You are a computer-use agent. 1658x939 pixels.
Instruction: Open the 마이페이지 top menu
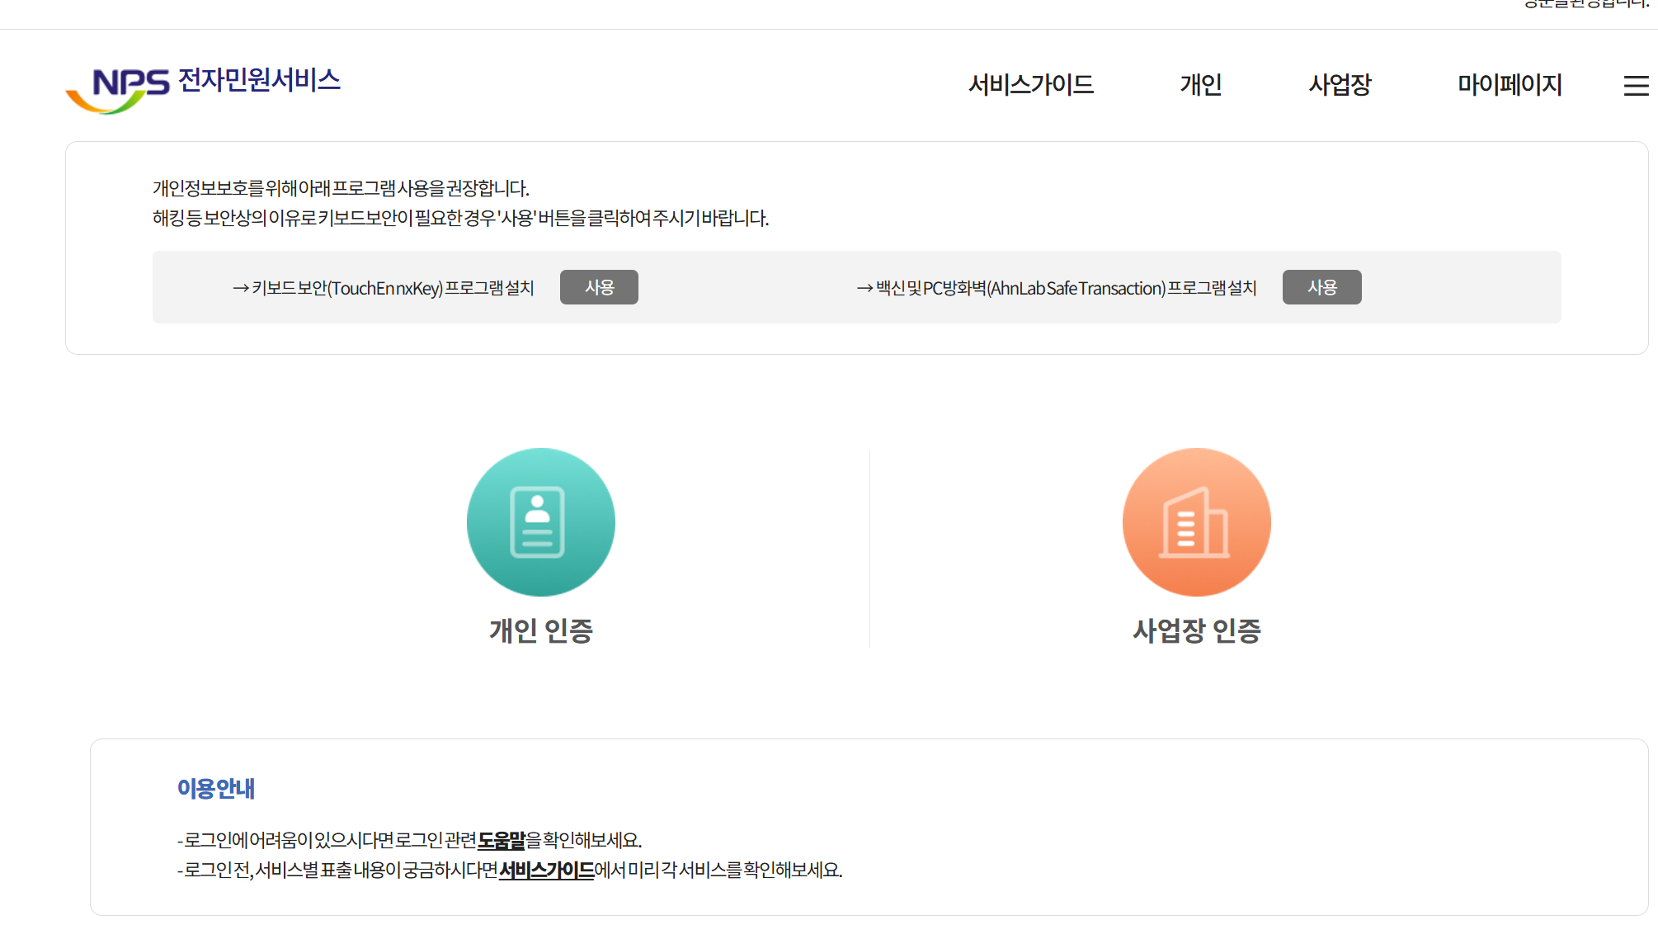click(x=1510, y=84)
